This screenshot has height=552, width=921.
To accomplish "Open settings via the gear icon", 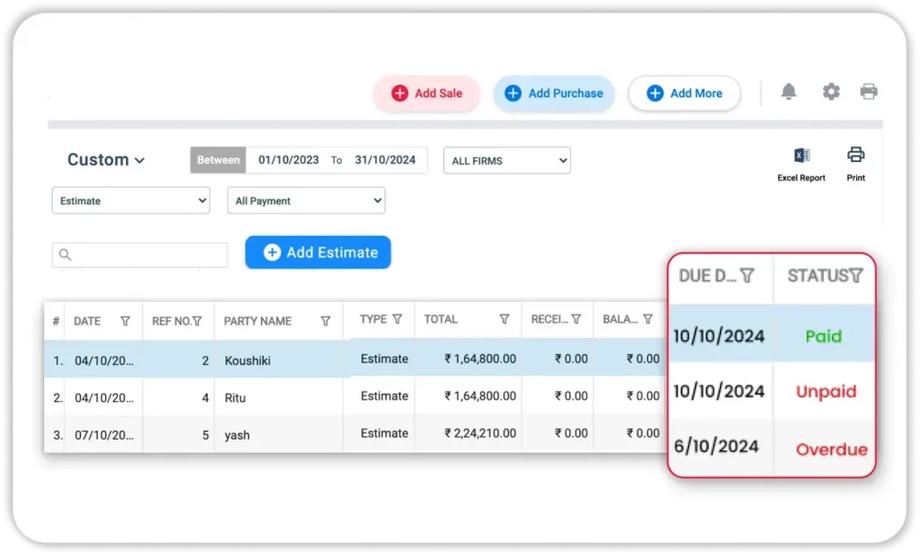I will [x=831, y=92].
